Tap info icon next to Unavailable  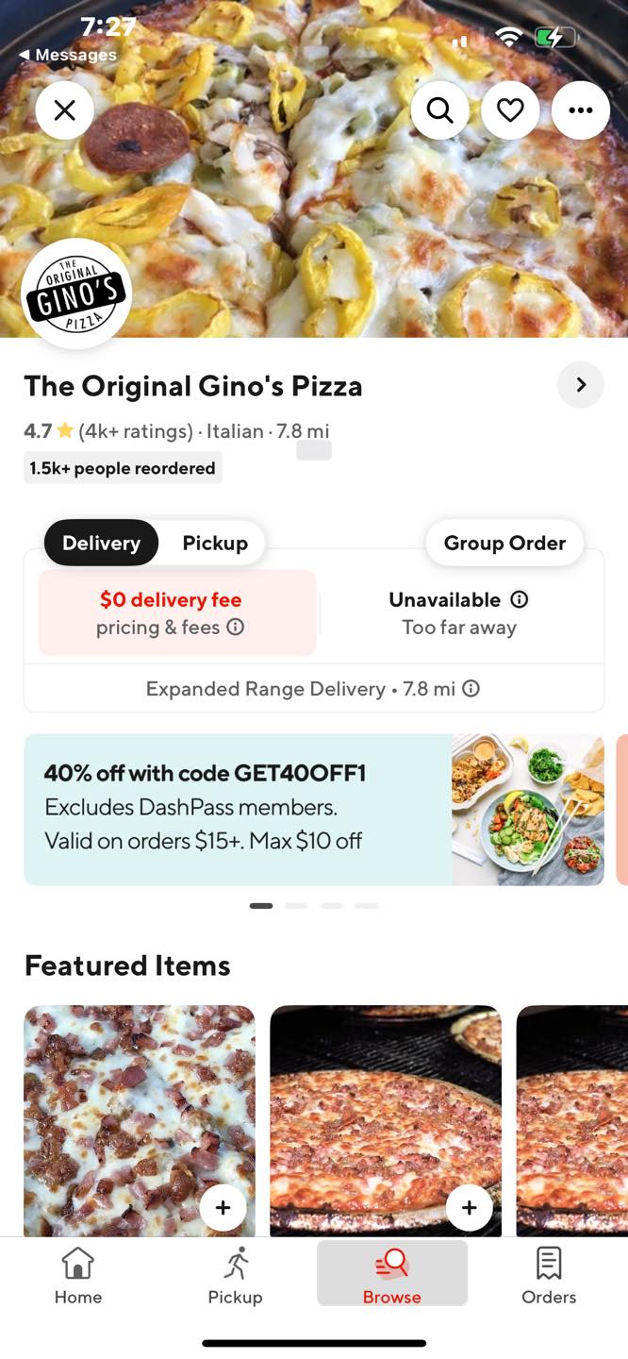click(x=519, y=599)
